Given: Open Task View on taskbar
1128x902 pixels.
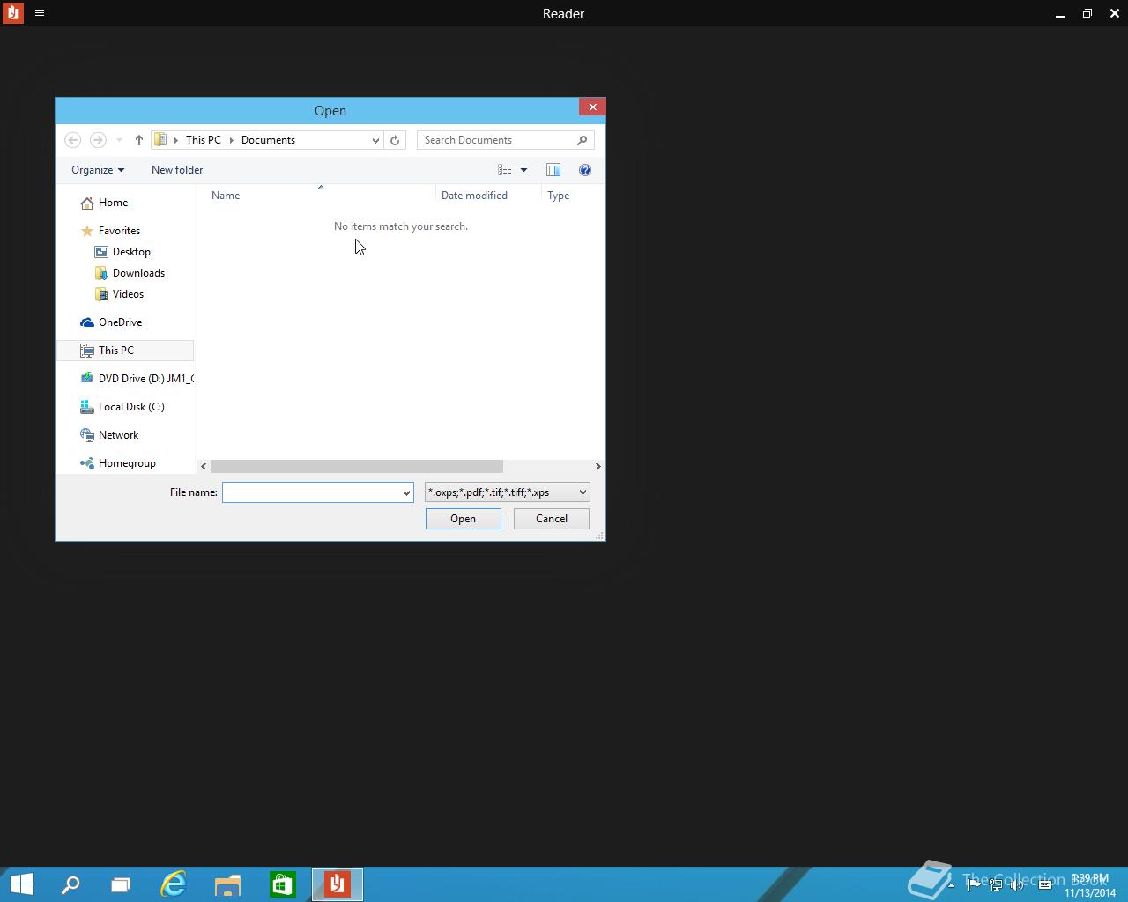Looking at the screenshot, I should (121, 884).
